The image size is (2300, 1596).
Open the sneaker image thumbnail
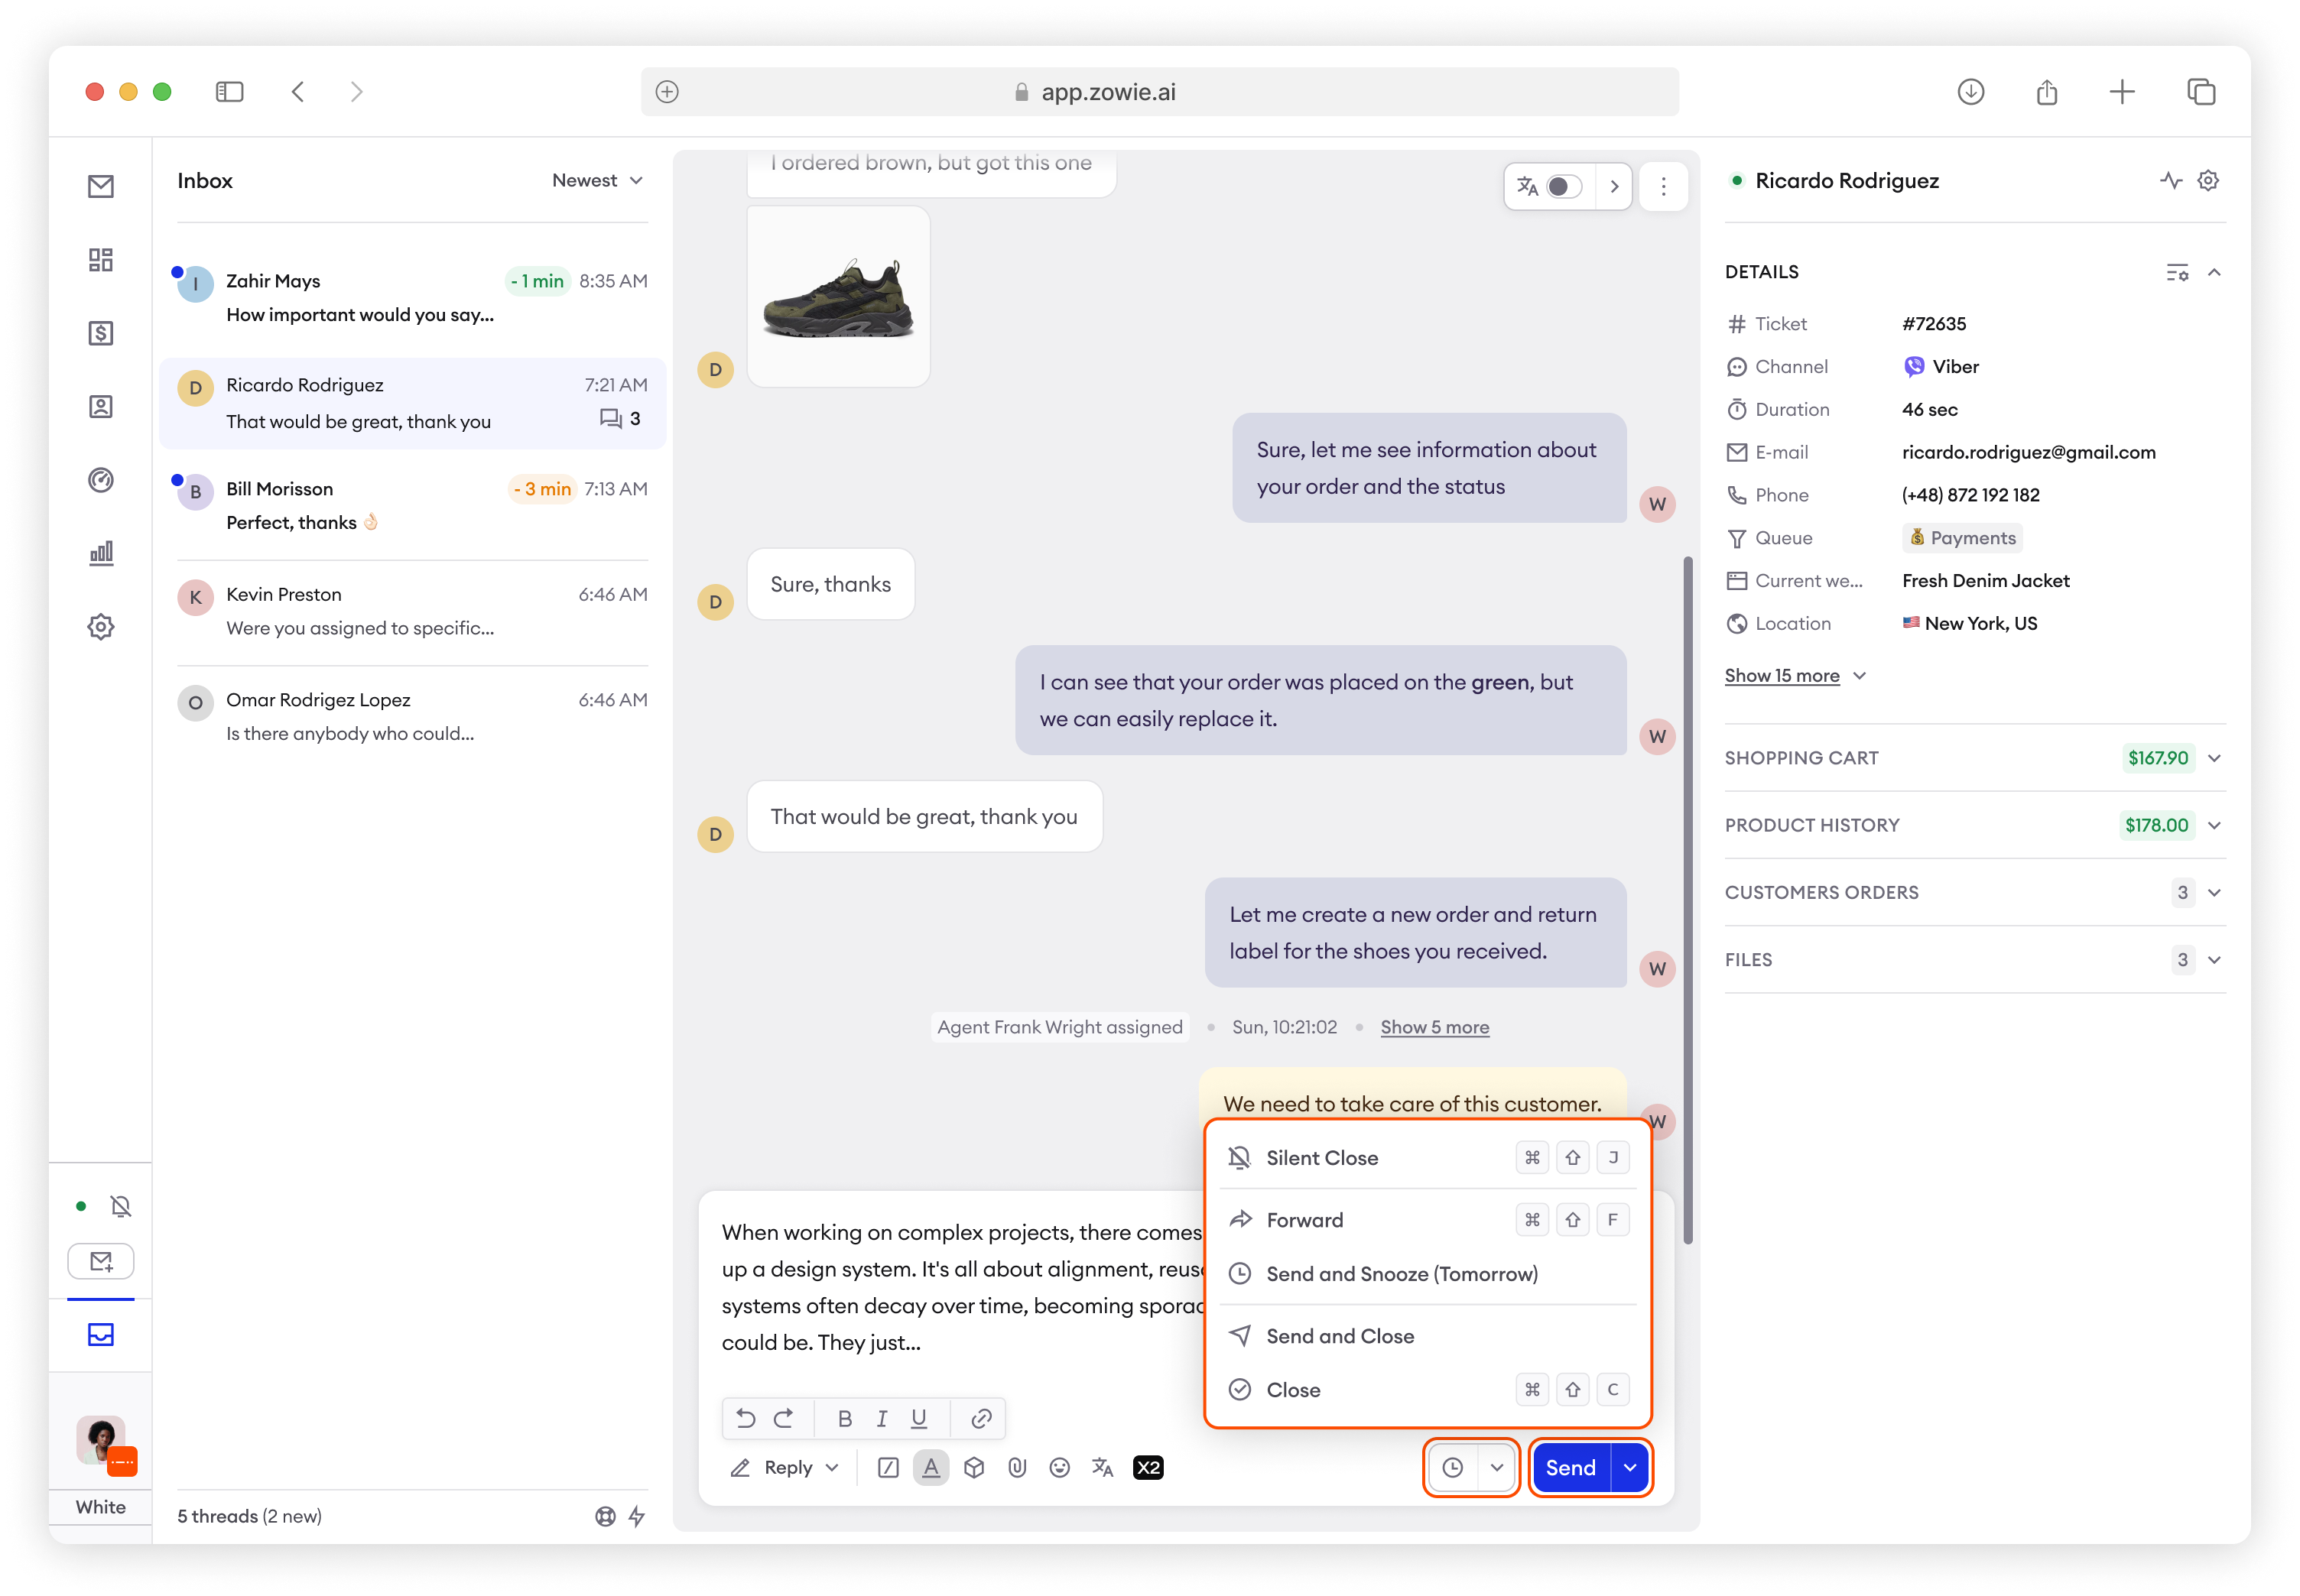838,297
